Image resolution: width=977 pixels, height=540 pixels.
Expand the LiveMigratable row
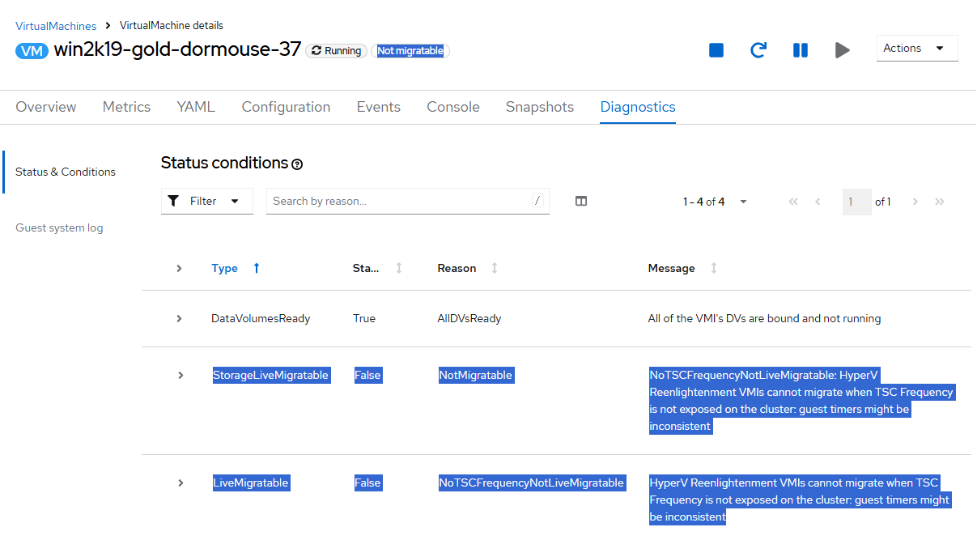[x=180, y=483]
